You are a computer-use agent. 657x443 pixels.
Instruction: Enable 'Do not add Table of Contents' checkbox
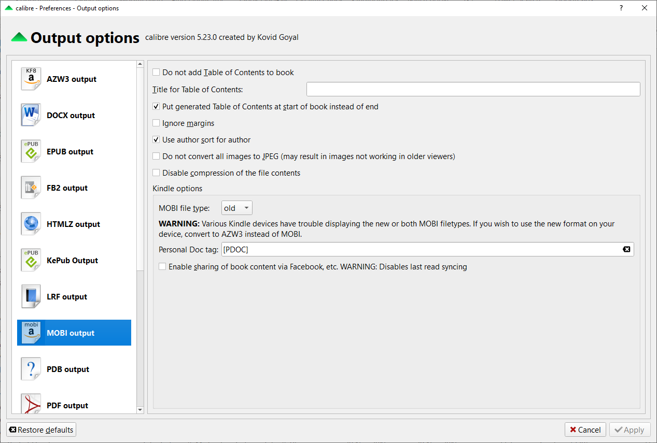point(156,73)
